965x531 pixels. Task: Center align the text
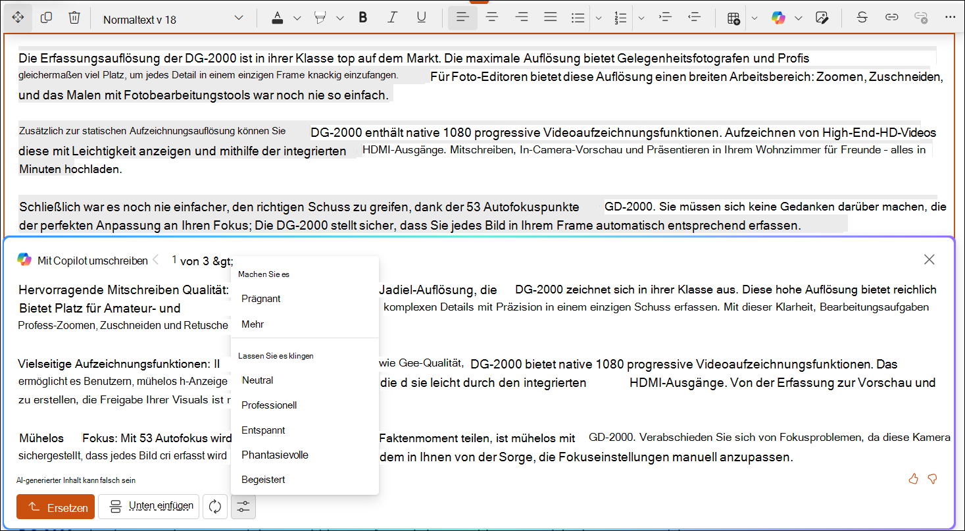click(491, 18)
